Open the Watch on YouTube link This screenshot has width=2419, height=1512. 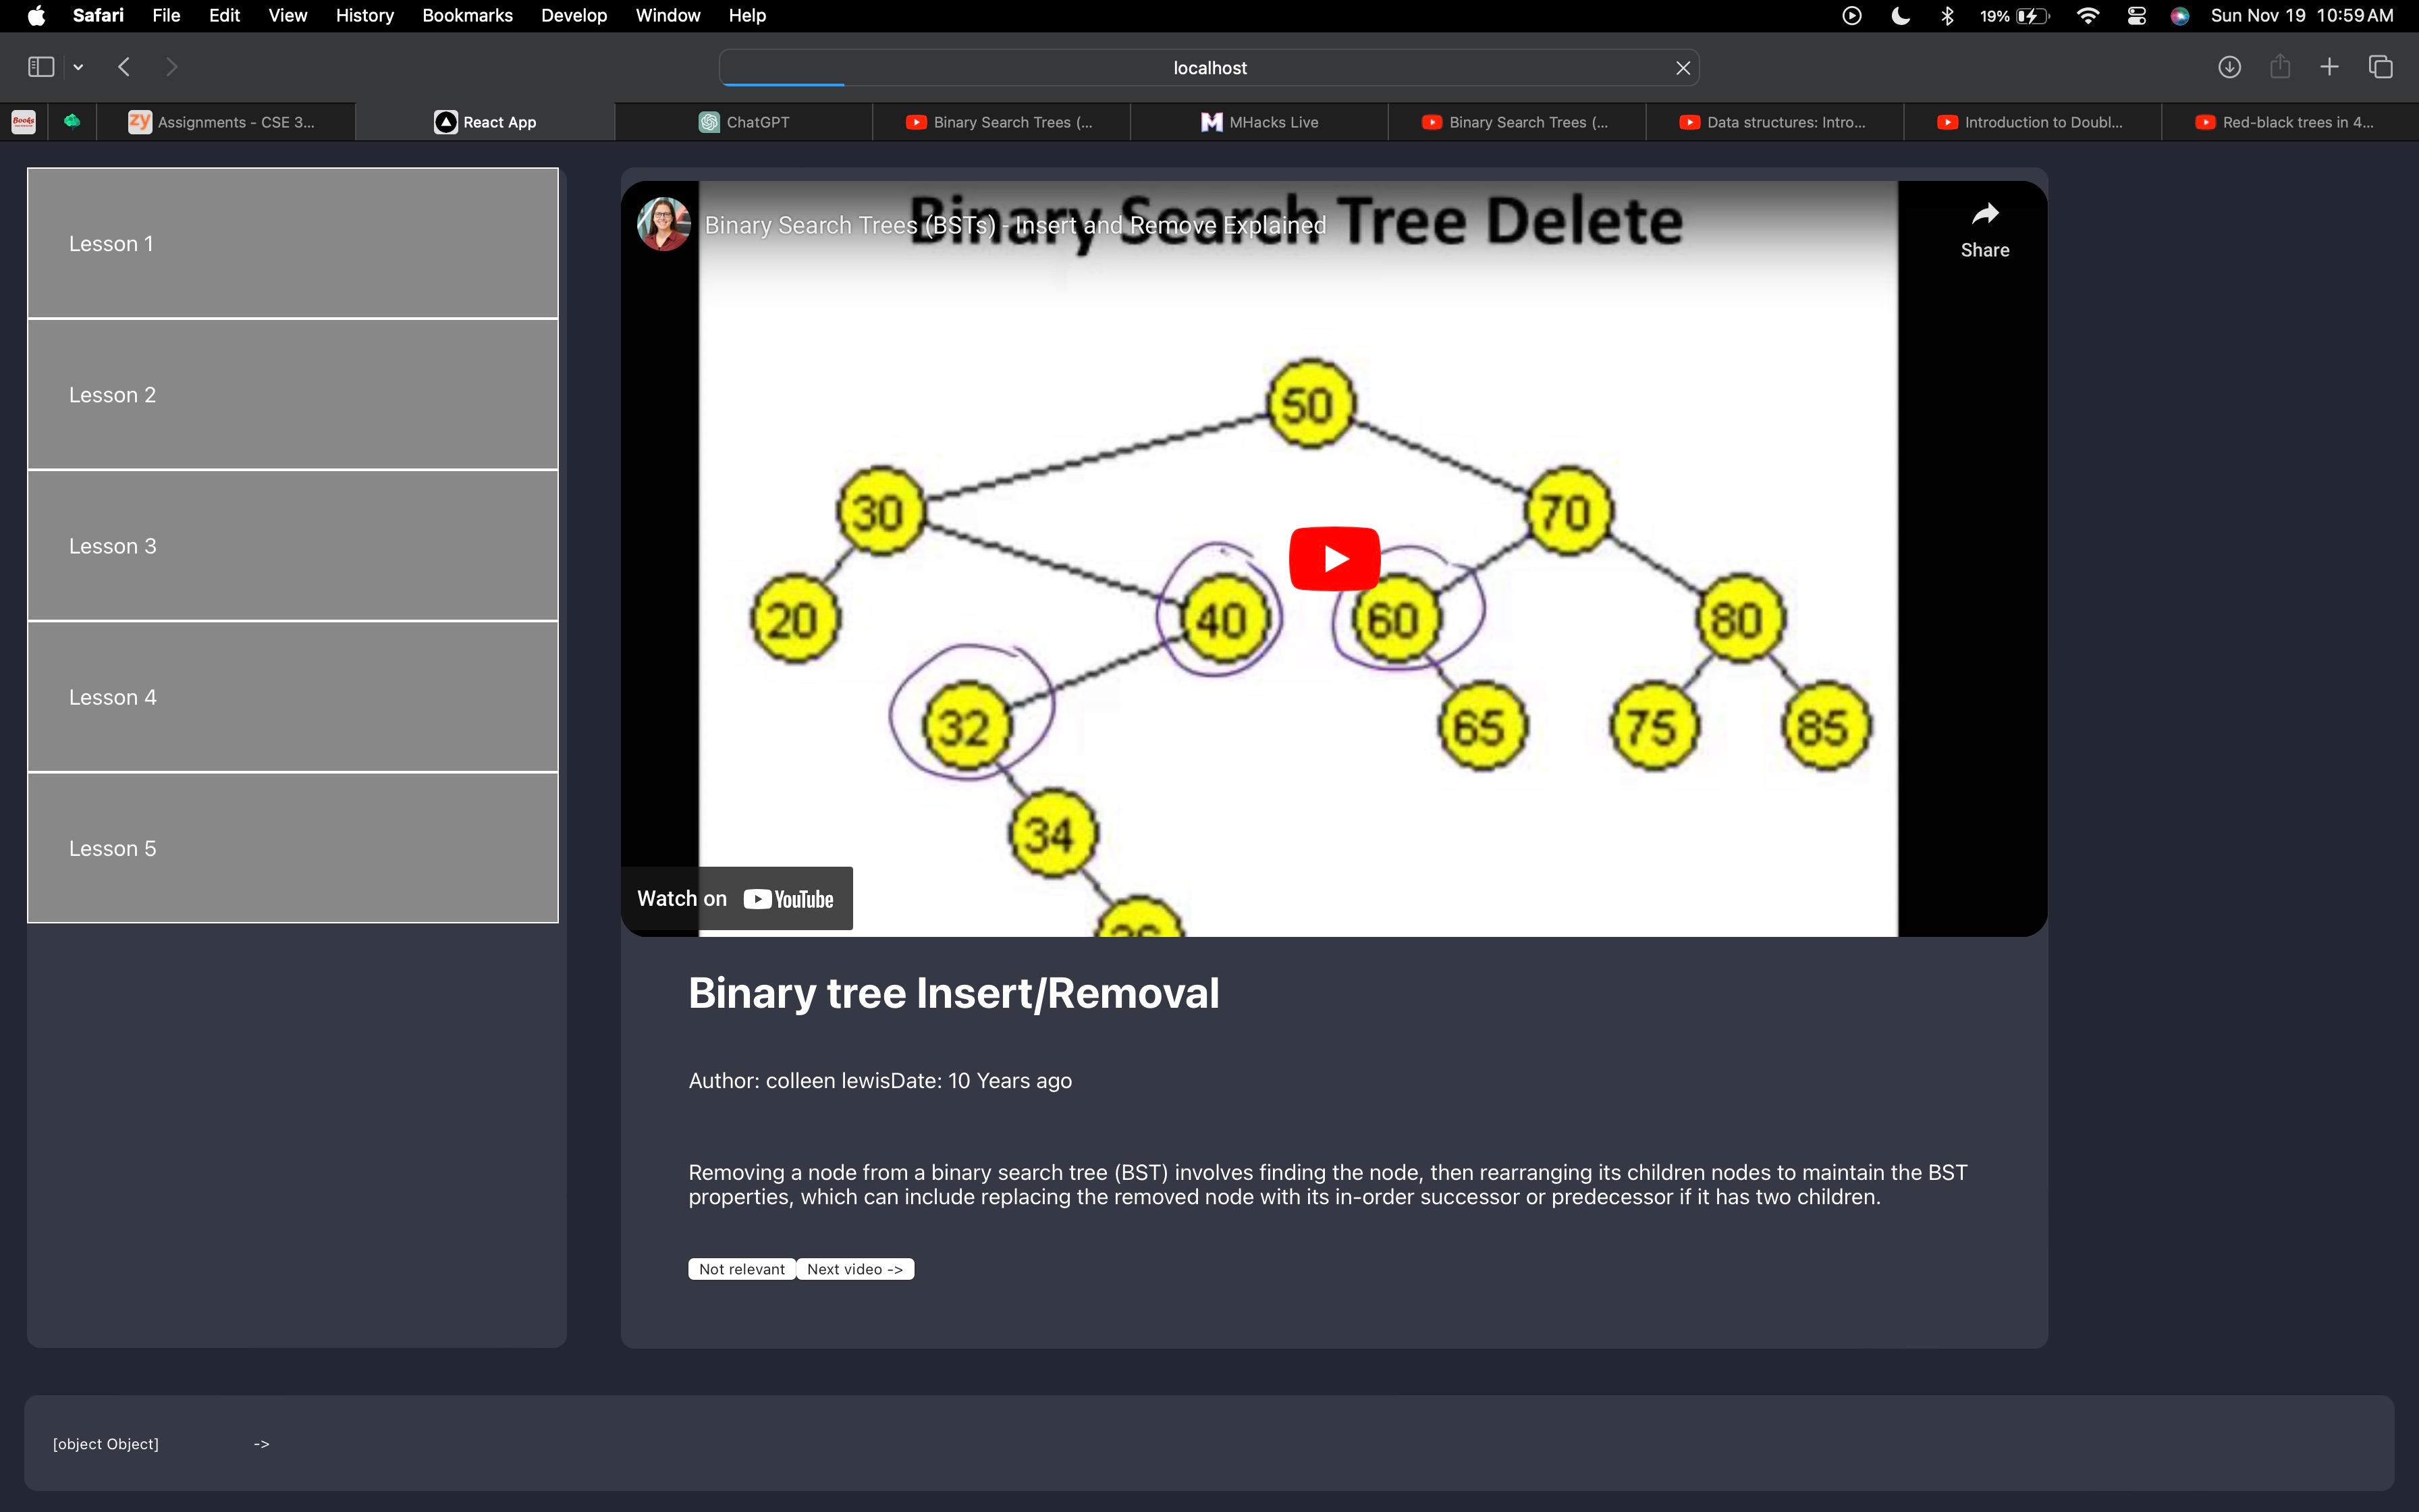click(x=736, y=898)
